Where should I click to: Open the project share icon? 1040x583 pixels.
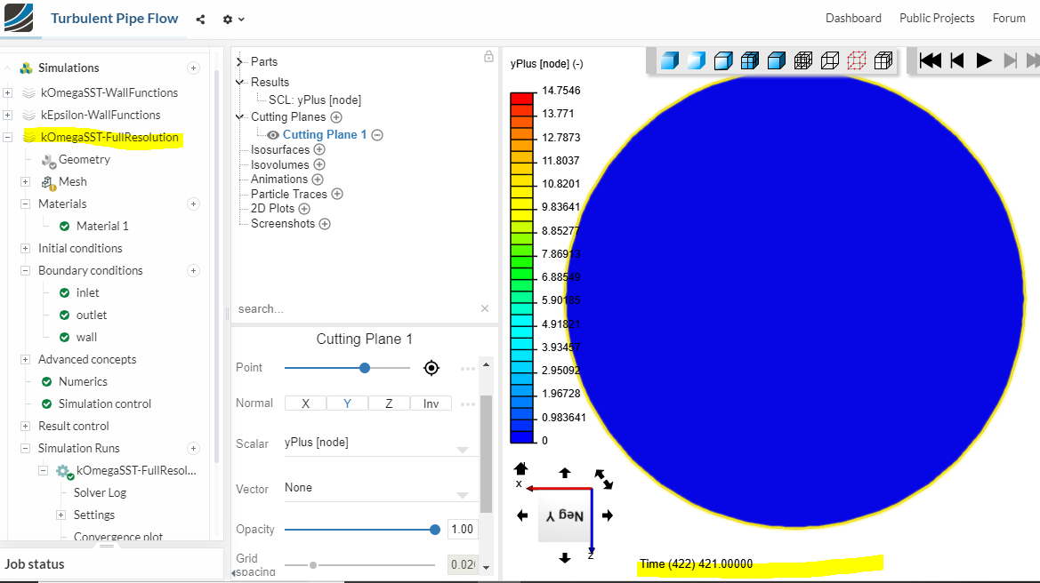[200, 19]
